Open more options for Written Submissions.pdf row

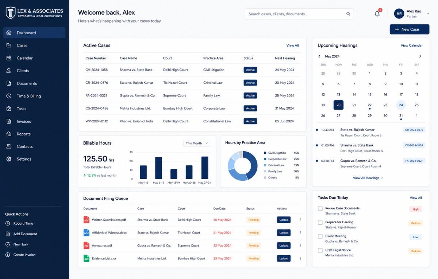pos(300,220)
